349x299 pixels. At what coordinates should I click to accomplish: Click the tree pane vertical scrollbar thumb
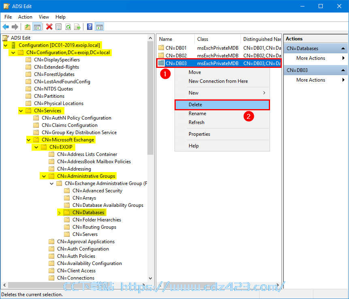coord(151,98)
